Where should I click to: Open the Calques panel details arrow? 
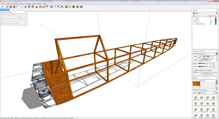217,13
